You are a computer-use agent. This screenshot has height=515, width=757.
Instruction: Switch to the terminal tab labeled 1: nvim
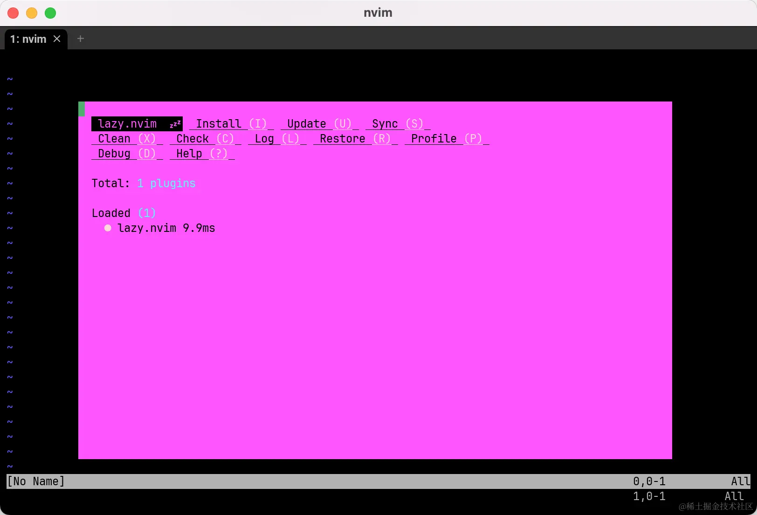pyautogui.click(x=29, y=39)
